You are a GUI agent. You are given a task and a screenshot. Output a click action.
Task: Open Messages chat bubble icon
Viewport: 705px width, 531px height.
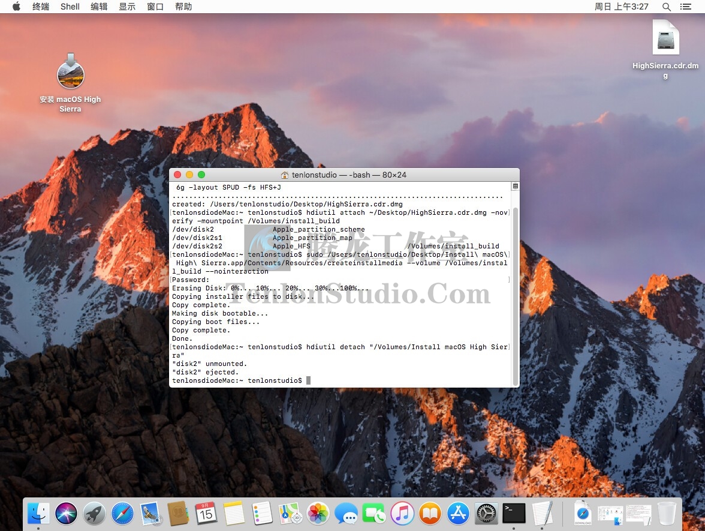[x=347, y=514]
